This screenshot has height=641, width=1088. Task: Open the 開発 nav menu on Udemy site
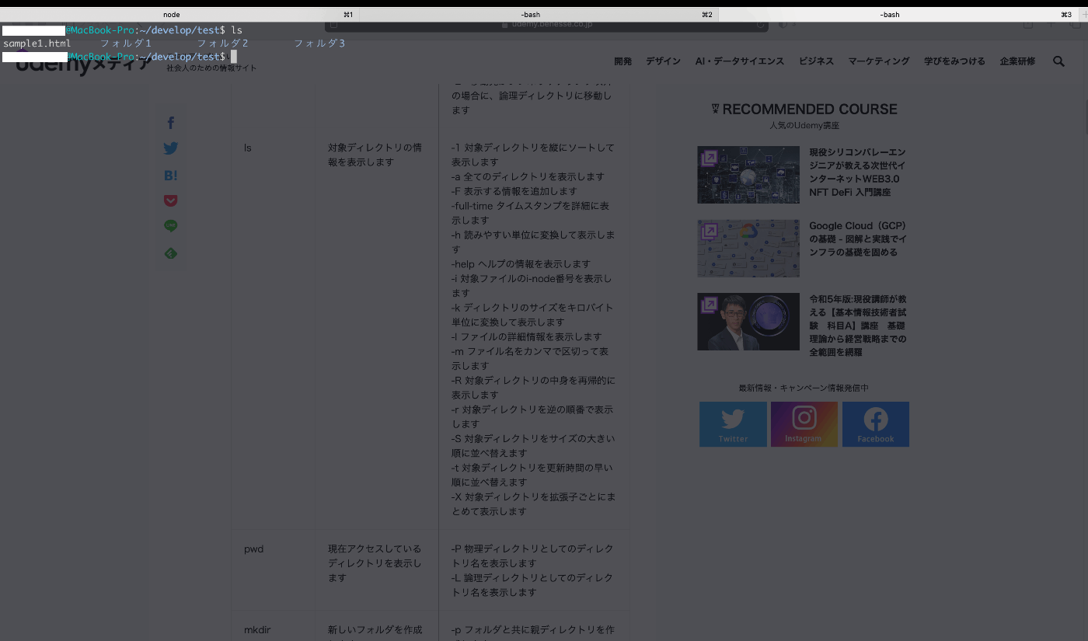pyautogui.click(x=622, y=61)
